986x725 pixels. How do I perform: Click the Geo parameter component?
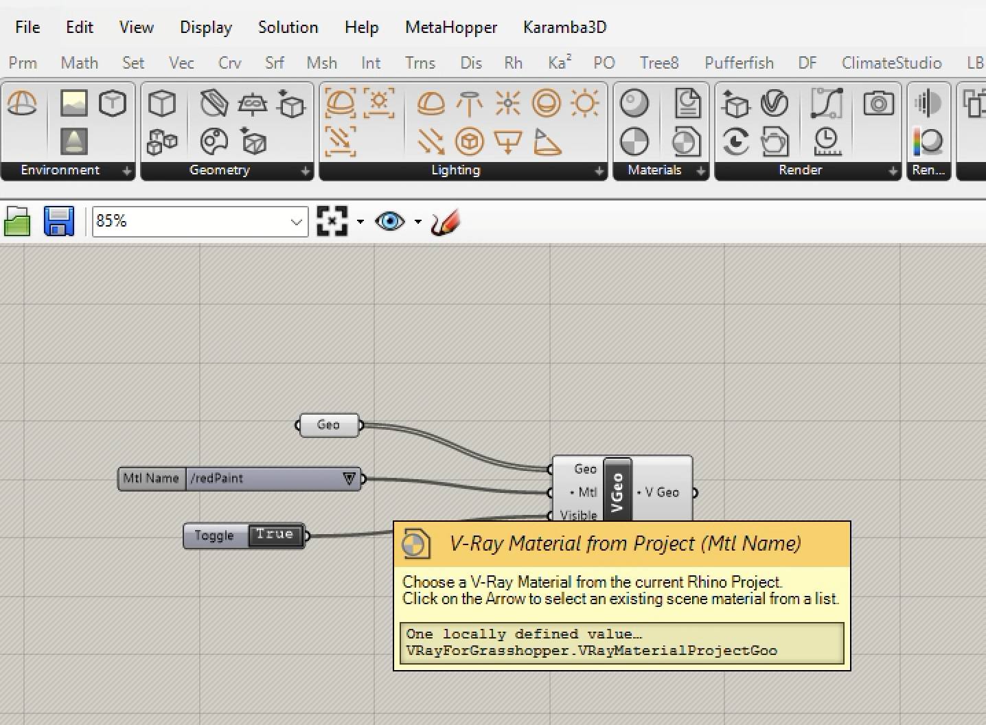328,425
